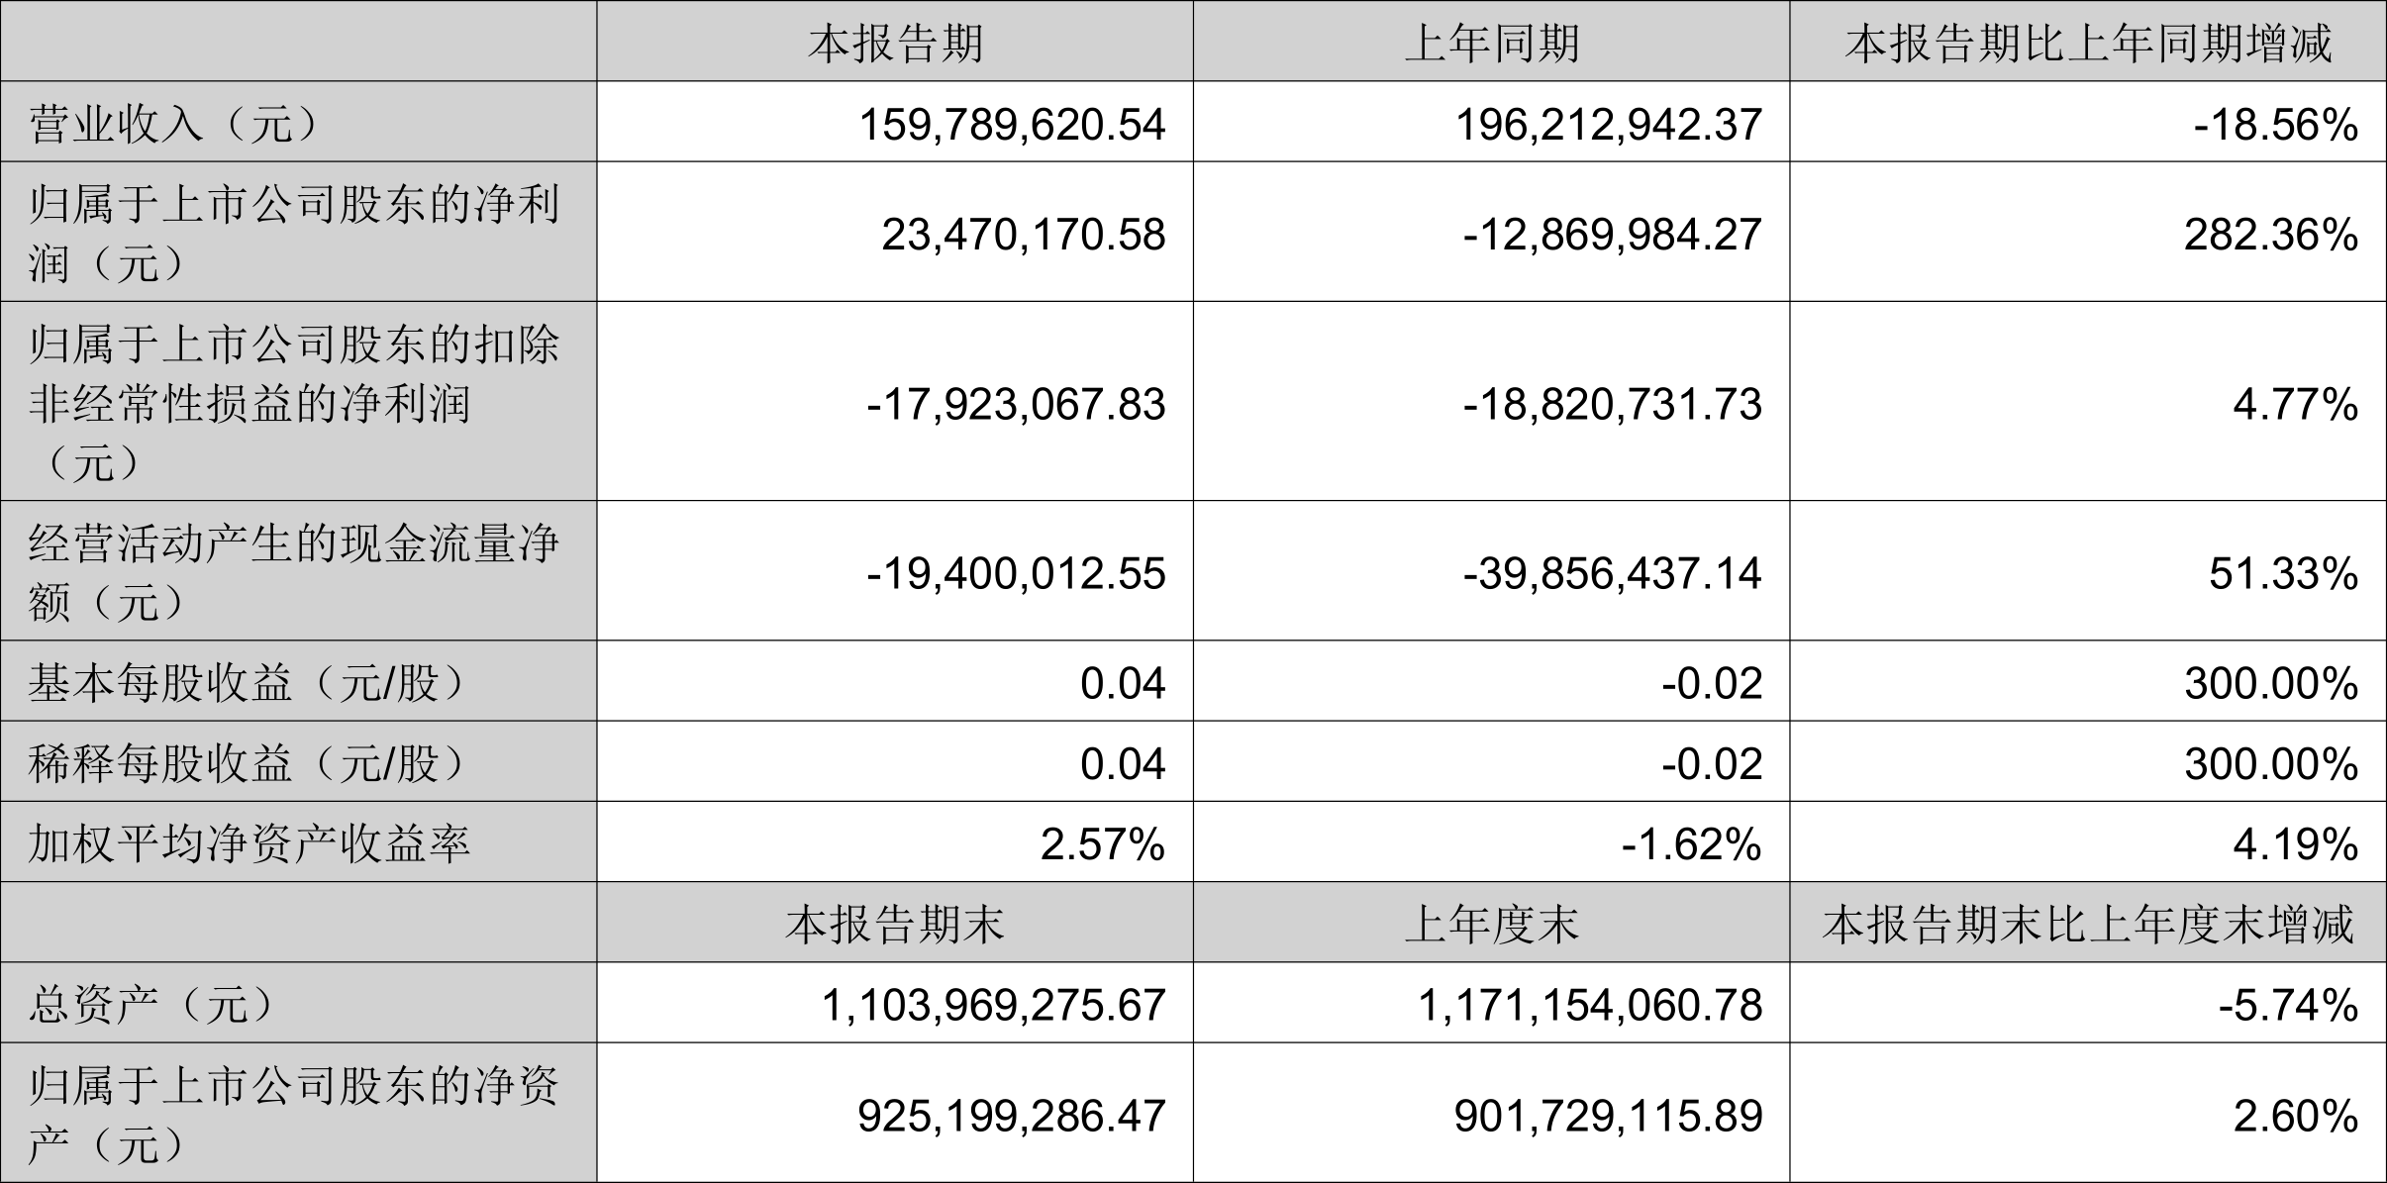The image size is (2387, 1183).
Task: Click the 本报告期比上年同期增减 header cell
Action: pos(2087,44)
